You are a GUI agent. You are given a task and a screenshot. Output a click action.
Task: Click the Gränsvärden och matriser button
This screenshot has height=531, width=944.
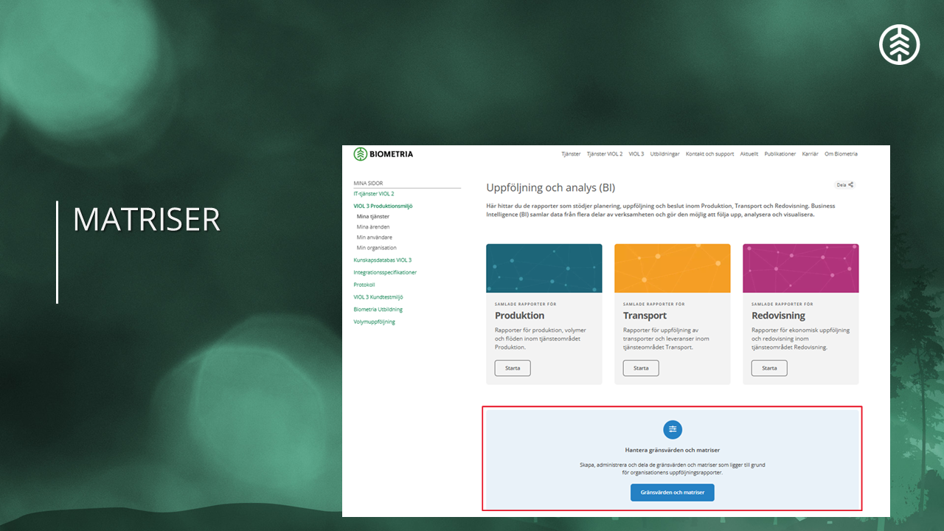672,492
